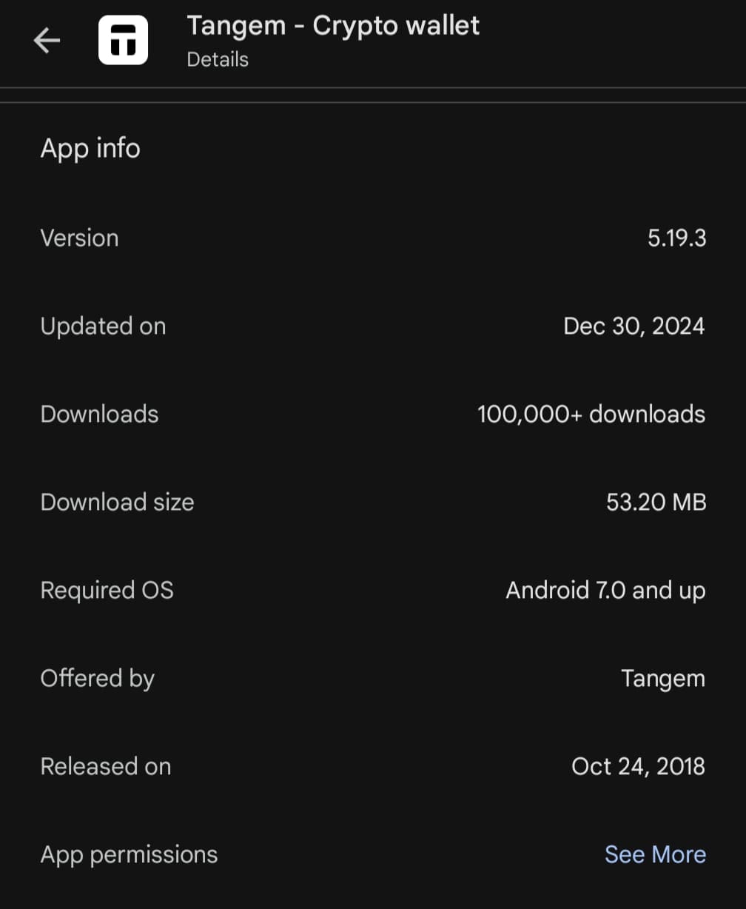Select the Details subtitle text
The image size is (746, 909).
click(x=218, y=60)
